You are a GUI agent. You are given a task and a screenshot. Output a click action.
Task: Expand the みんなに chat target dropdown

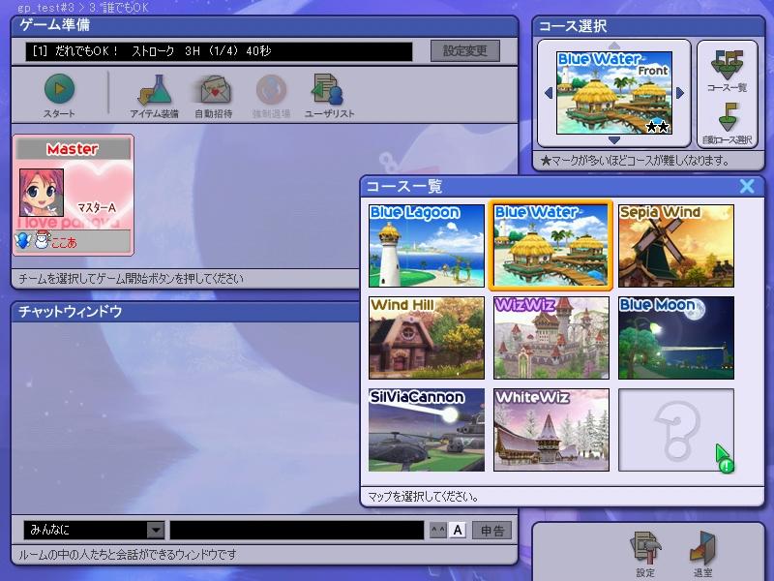click(x=155, y=530)
